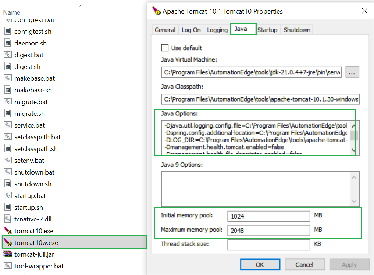Image resolution: width=374 pixels, height=275 pixels.
Task: Click the makebase.bat file icon
Action: pos(8,78)
